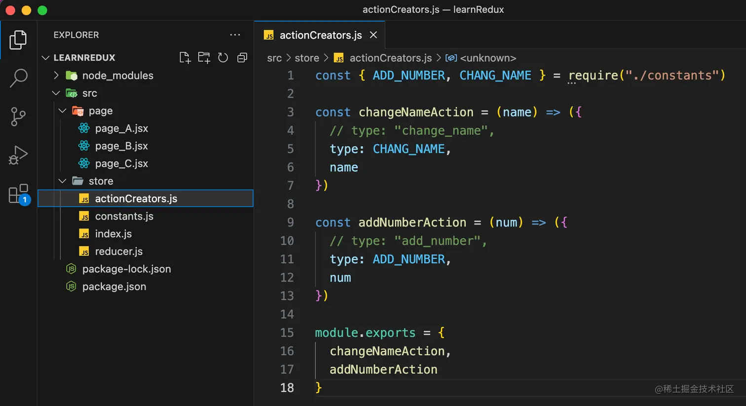The width and height of the screenshot is (746, 406).
Task: Click the New File icon in explorer
Action: coord(185,58)
